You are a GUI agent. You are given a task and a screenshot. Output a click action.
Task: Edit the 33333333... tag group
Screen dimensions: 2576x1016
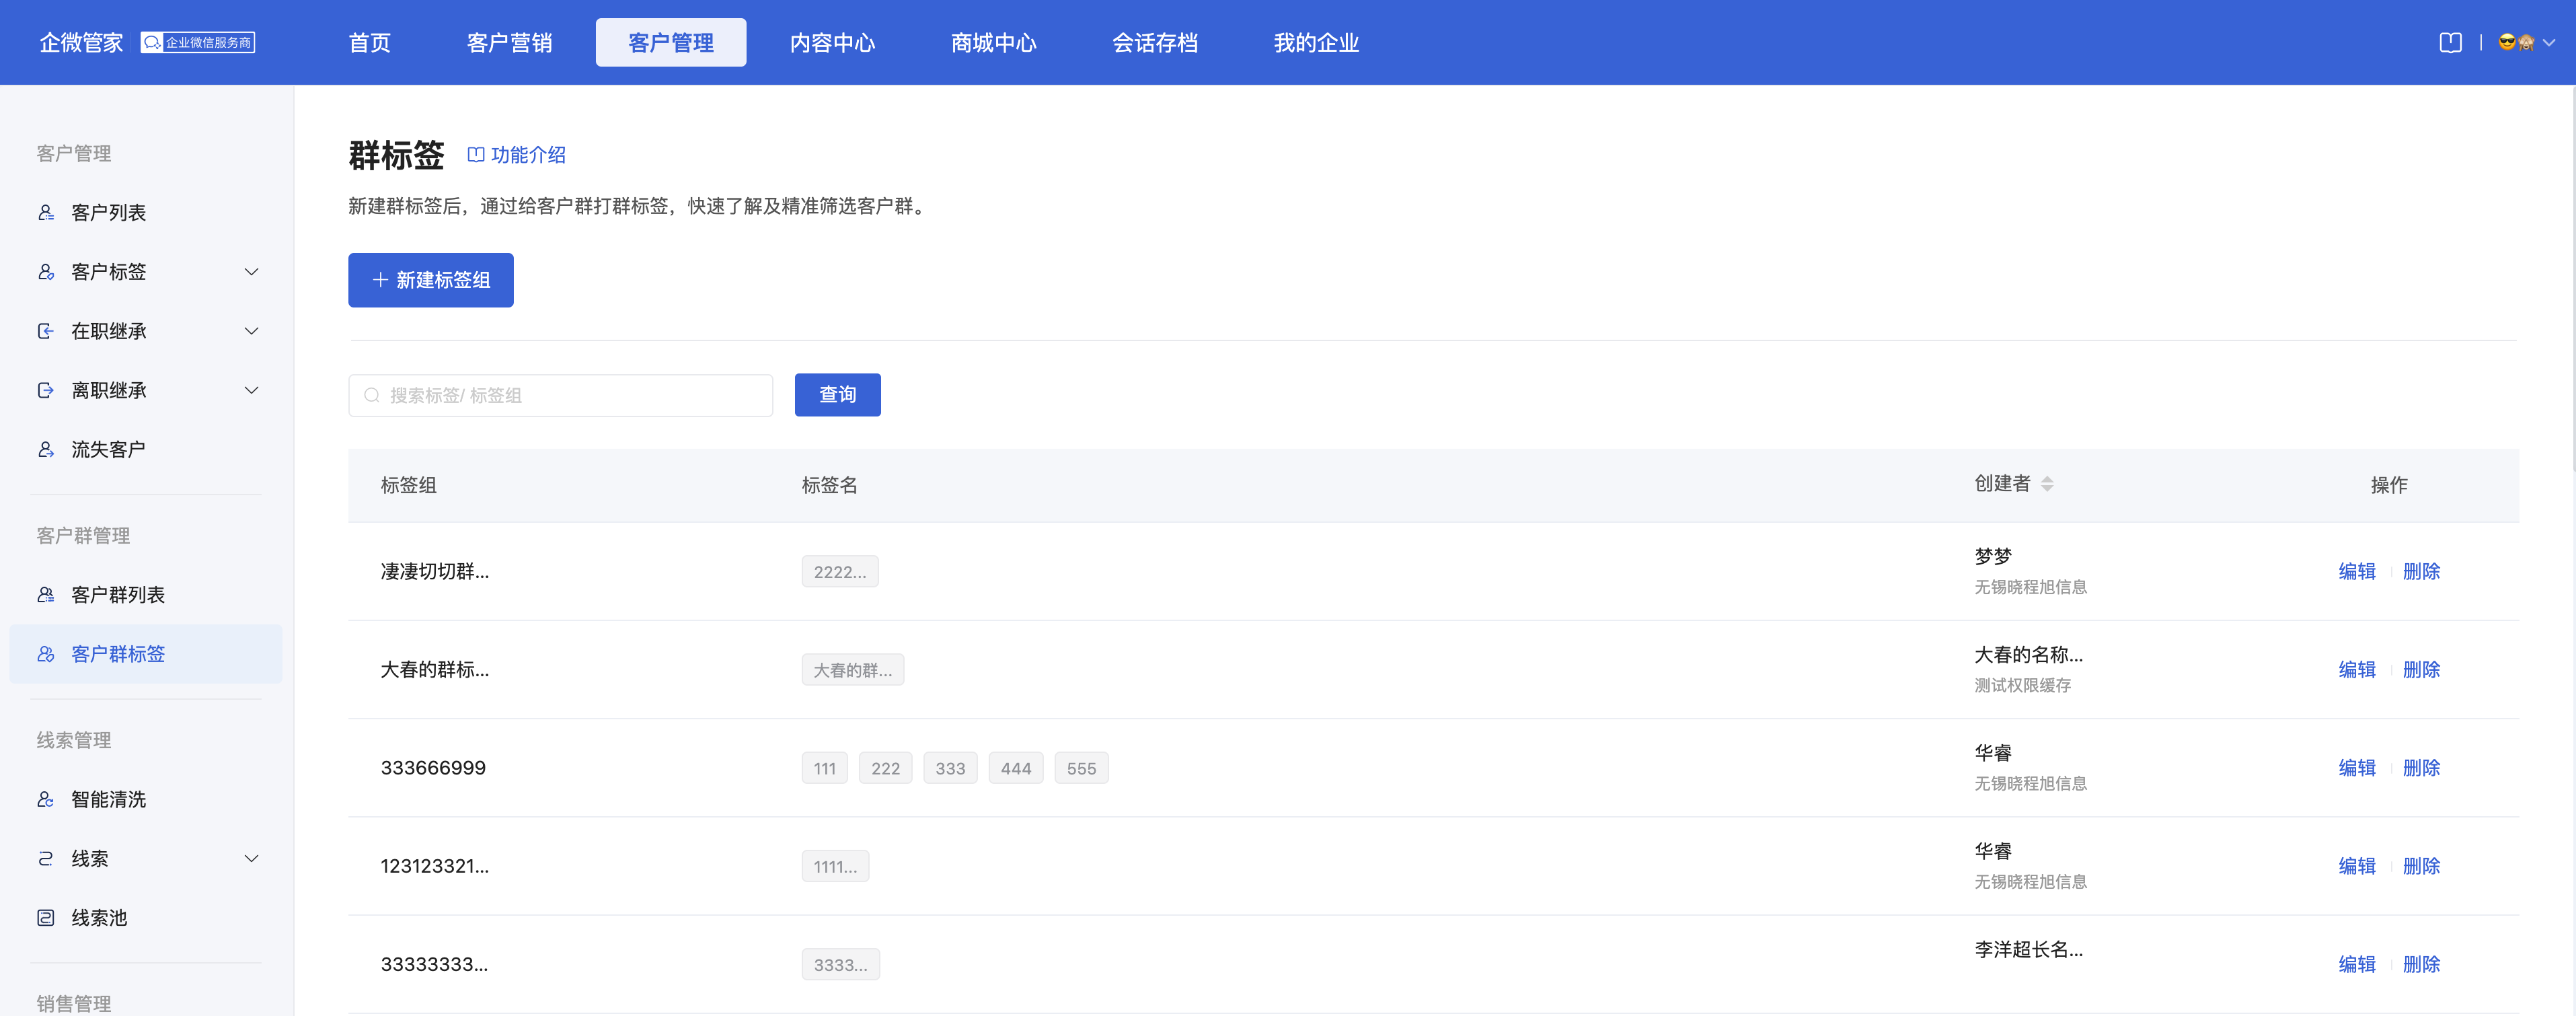[2357, 964]
